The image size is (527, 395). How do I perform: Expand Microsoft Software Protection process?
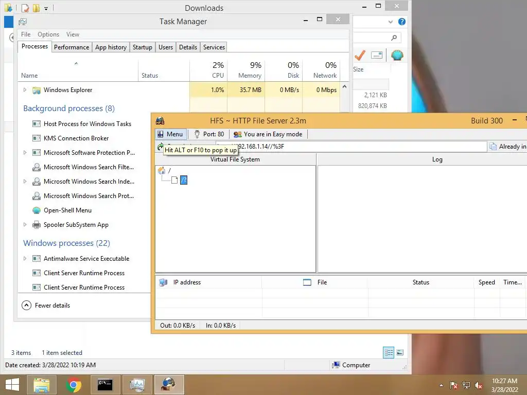[x=25, y=152]
